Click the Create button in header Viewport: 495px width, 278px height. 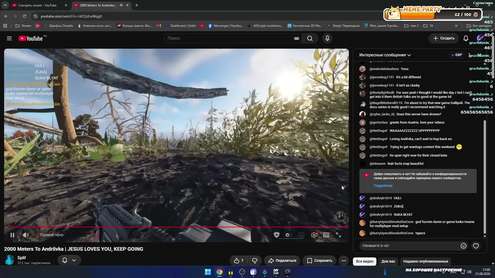[x=444, y=38]
